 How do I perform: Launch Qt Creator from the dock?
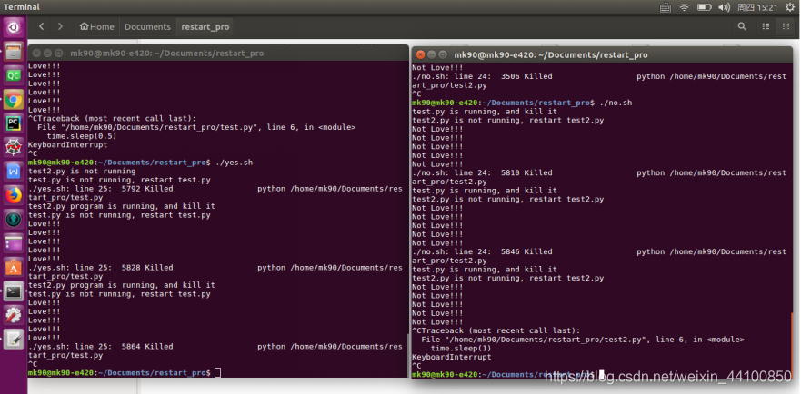tap(14, 75)
